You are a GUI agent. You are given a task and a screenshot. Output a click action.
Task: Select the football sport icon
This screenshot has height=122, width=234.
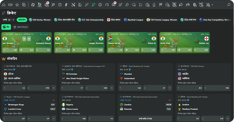tap(33, 5)
